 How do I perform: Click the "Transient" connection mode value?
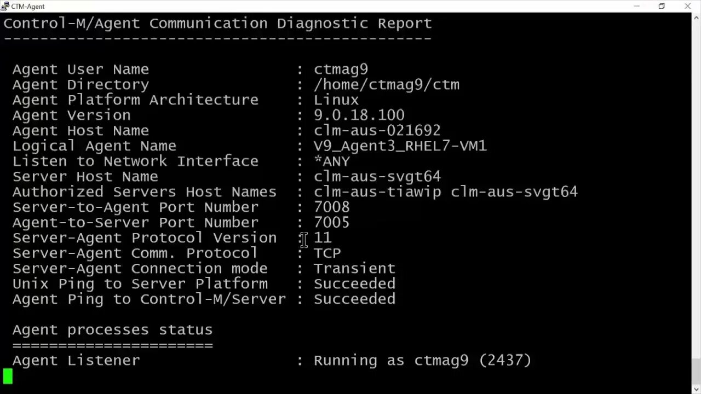[x=354, y=268]
